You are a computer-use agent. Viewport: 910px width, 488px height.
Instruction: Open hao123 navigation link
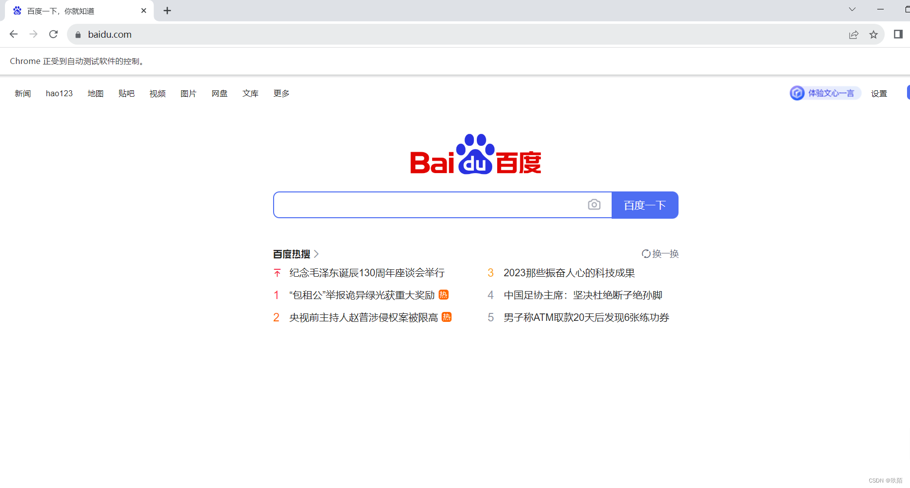pyautogui.click(x=59, y=93)
